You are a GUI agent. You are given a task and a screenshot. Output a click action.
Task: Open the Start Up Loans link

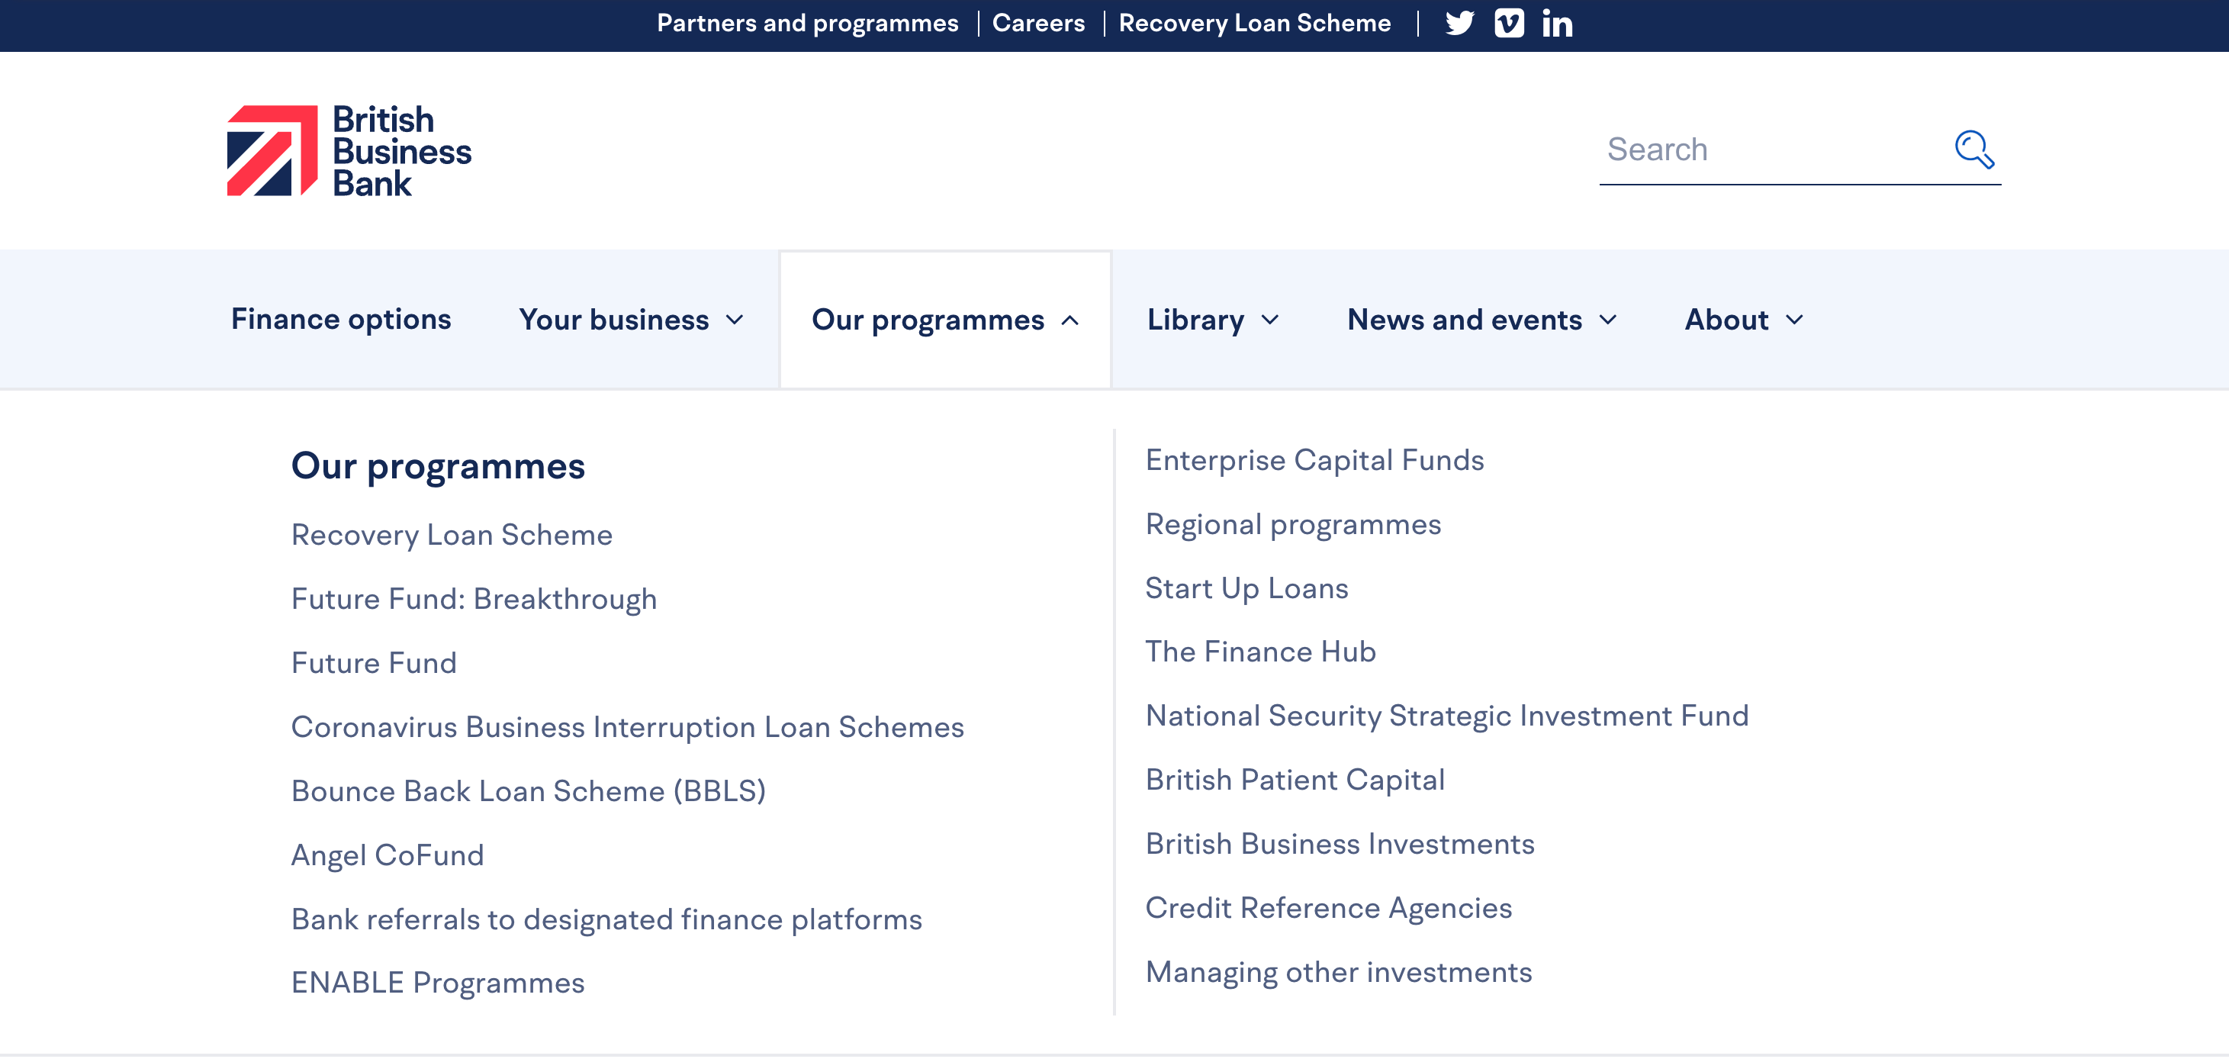pyautogui.click(x=1246, y=587)
